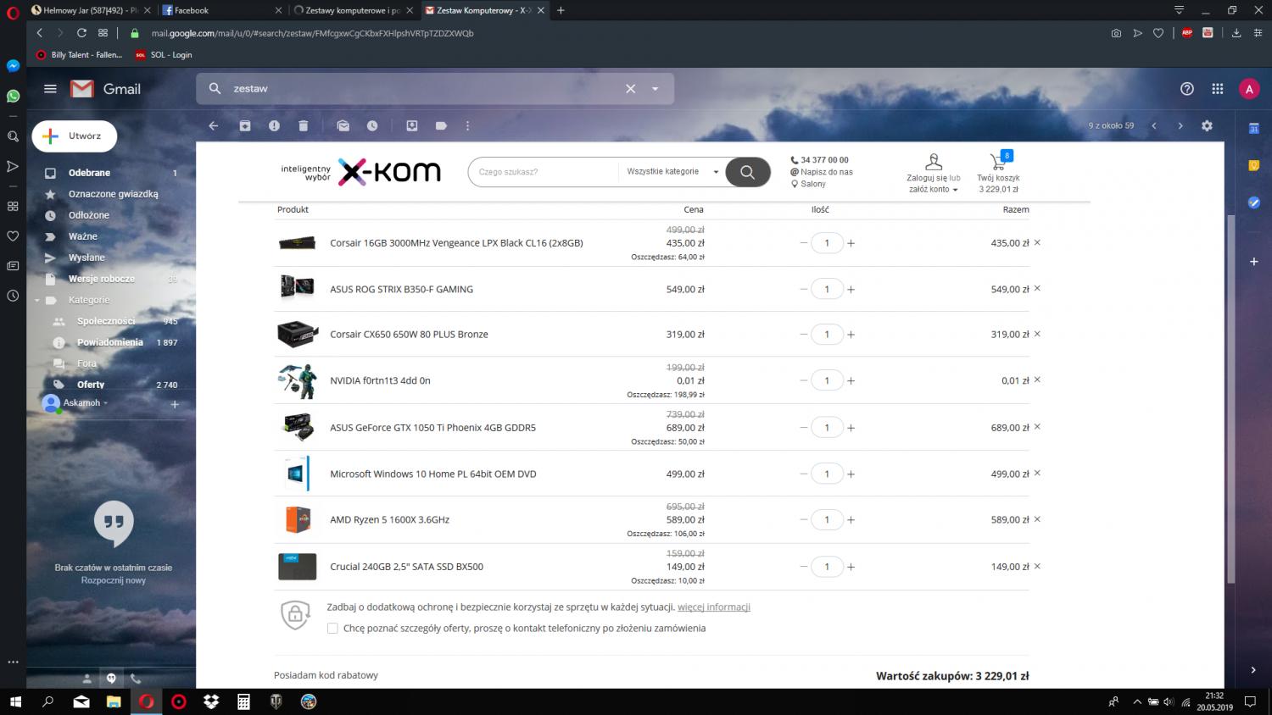Switch to the Facebook browser tab
This screenshot has width=1272, height=715.
click(219, 10)
